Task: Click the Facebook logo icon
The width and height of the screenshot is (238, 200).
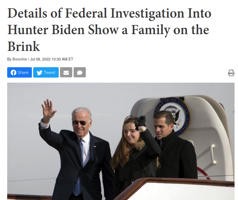Action: (14, 73)
